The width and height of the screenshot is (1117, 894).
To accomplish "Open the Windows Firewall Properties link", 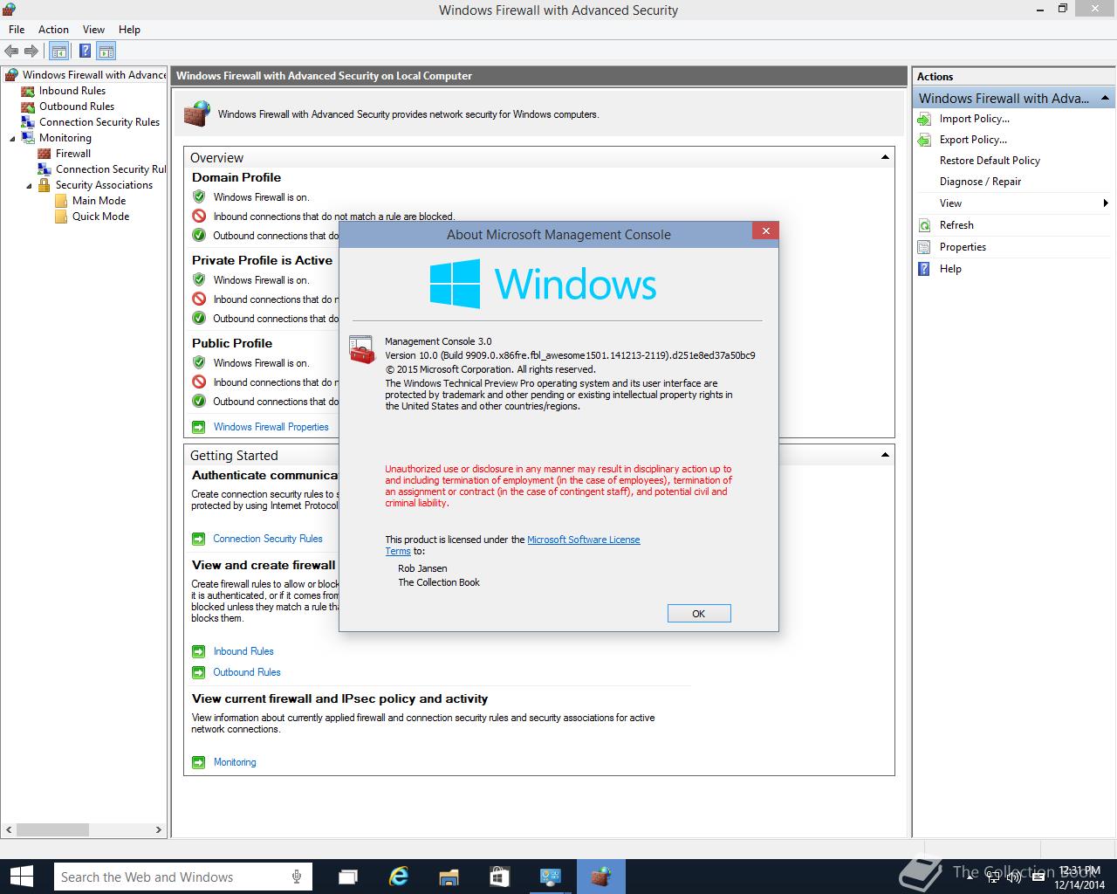I will click(271, 427).
